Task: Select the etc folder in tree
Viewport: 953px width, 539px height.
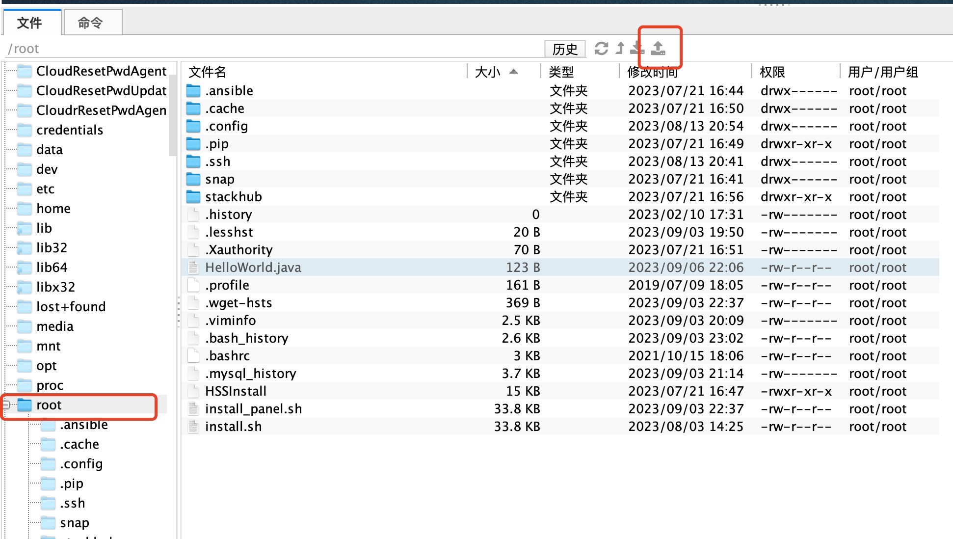Action: [45, 189]
